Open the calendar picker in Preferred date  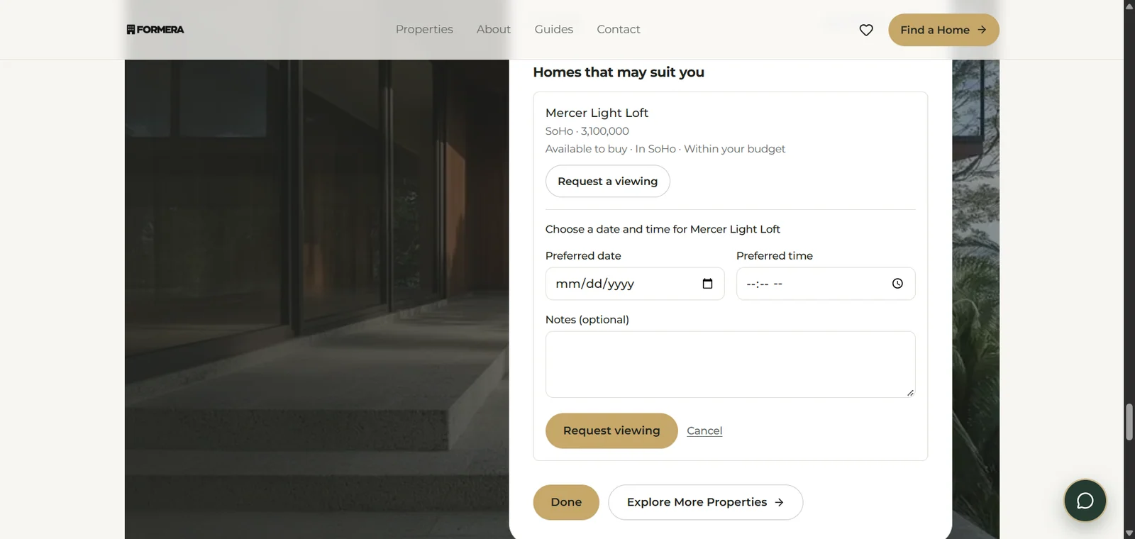tap(707, 284)
